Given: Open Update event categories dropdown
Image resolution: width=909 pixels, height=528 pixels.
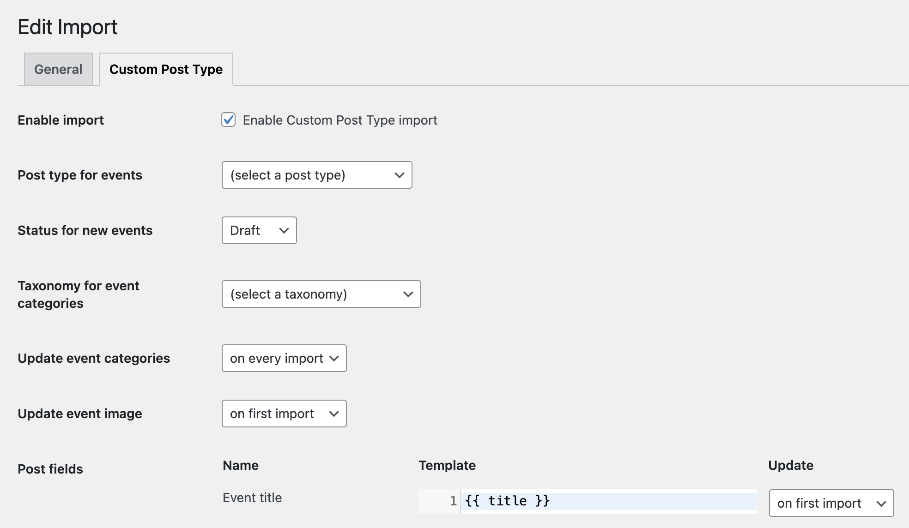Looking at the screenshot, I should point(284,358).
